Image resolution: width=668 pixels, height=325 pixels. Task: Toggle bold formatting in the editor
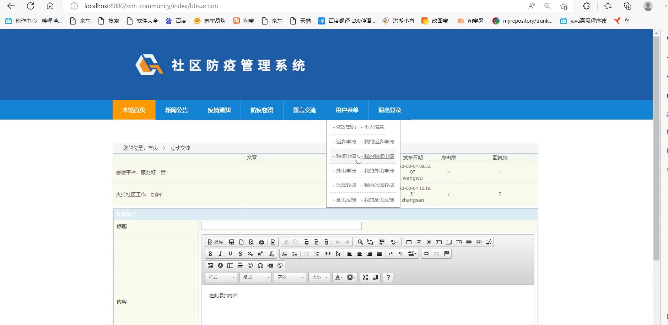click(210, 254)
